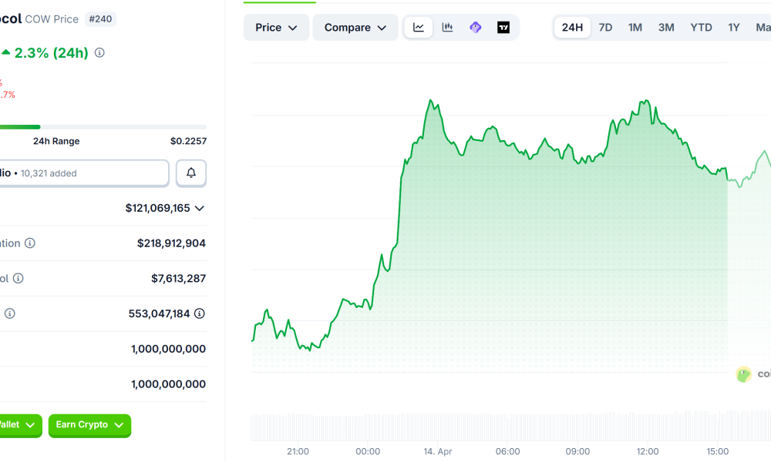Click the CoinGecko watermark on the chart

coord(744,375)
